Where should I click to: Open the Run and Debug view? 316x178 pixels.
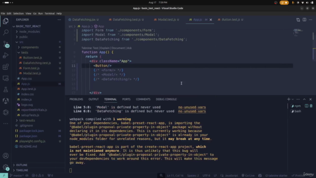pos(5,55)
